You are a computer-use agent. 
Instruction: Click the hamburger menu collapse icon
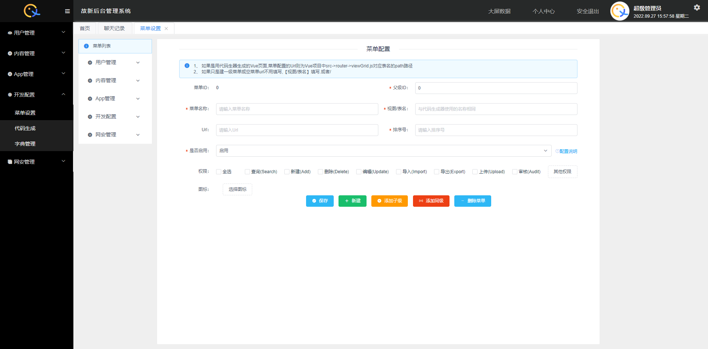tap(67, 11)
